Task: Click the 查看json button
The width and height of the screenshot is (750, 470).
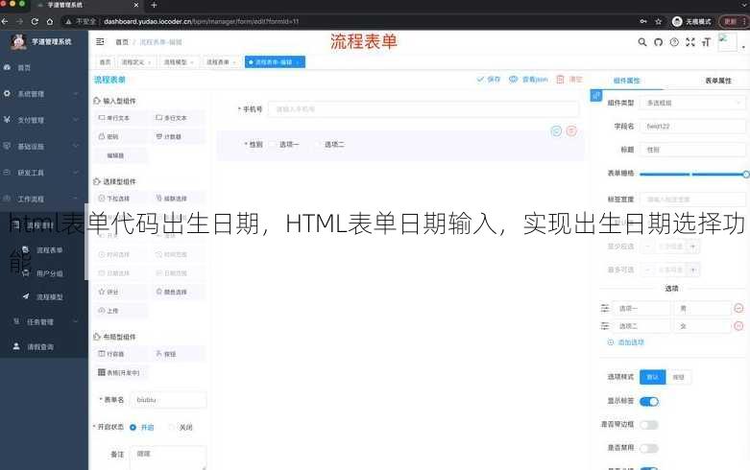Action: click(x=528, y=80)
